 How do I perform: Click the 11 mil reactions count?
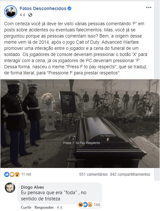click(26, 174)
